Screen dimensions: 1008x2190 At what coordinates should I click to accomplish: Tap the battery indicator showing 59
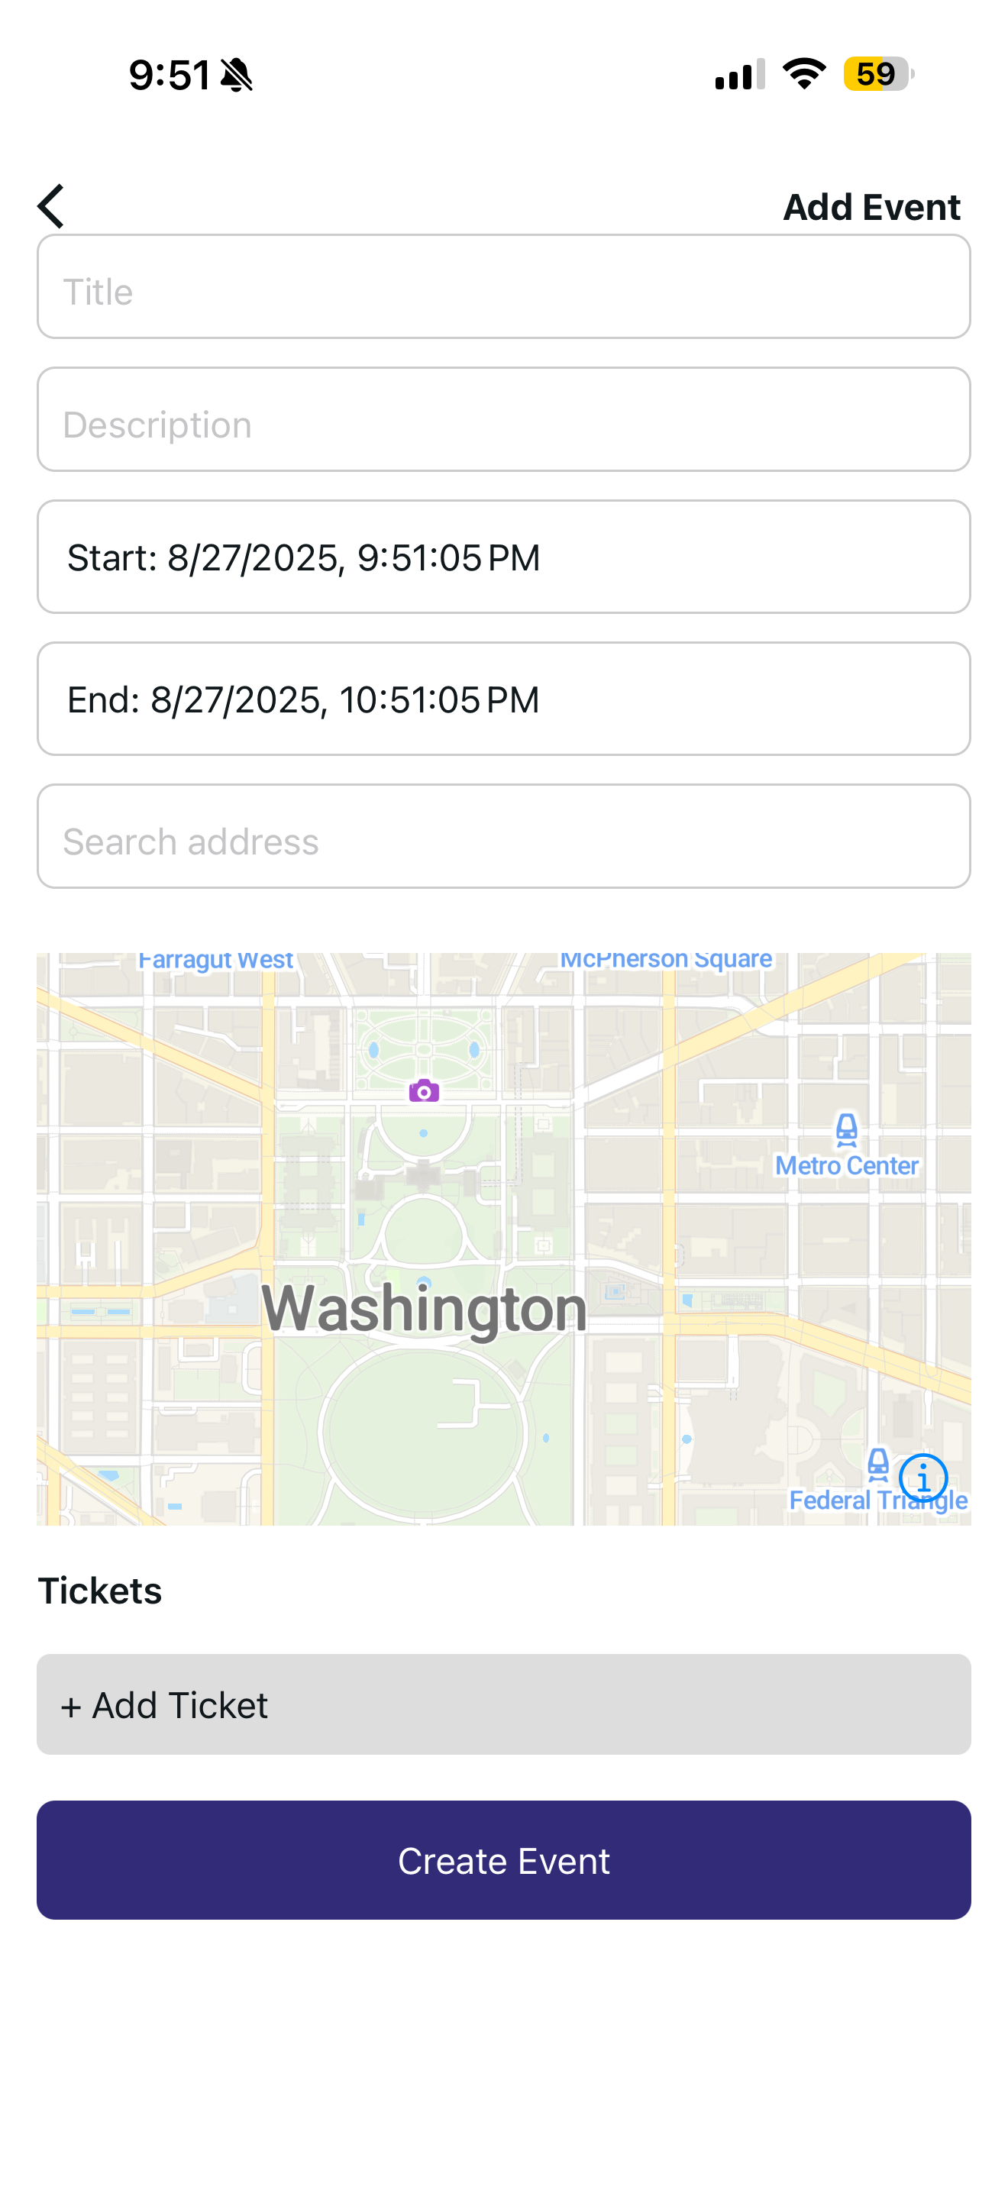pyautogui.click(x=879, y=74)
